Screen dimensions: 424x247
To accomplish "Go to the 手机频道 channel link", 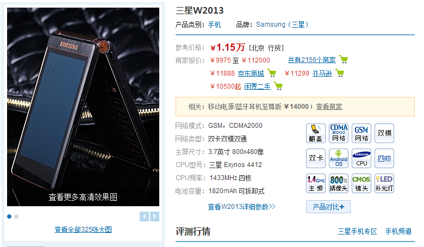I will (x=398, y=231).
